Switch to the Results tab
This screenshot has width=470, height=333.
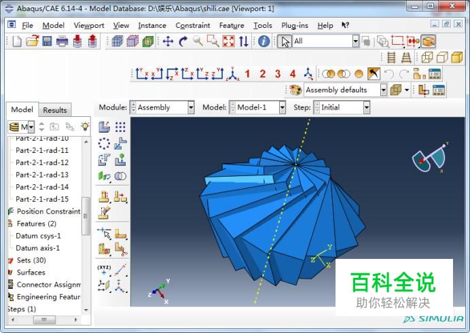point(55,110)
